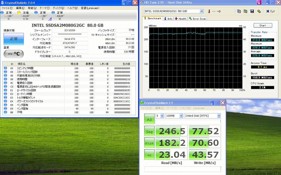
Task: Click the status orb for SMART ID E8
Action: [5, 105]
